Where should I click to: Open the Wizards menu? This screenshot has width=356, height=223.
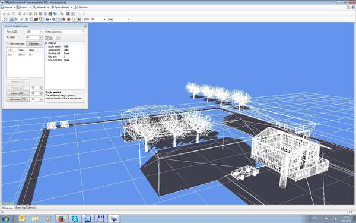tap(40, 7)
